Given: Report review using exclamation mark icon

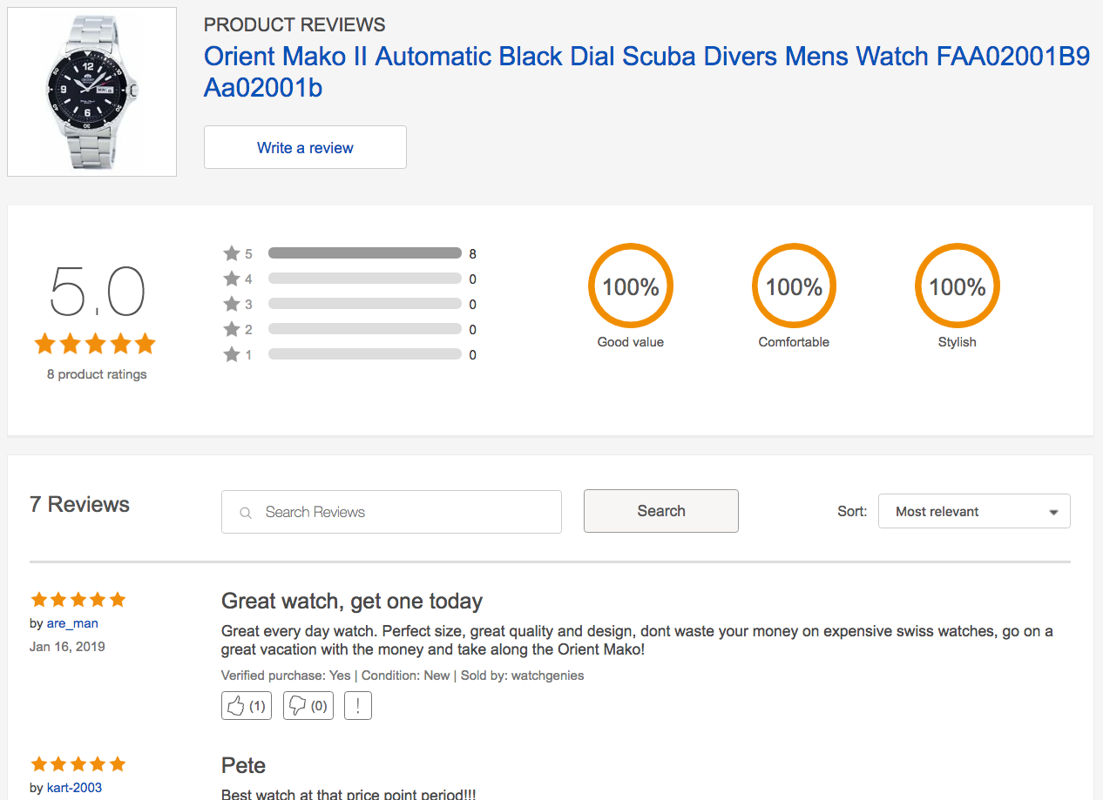Looking at the screenshot, I should tap(358, 706).
